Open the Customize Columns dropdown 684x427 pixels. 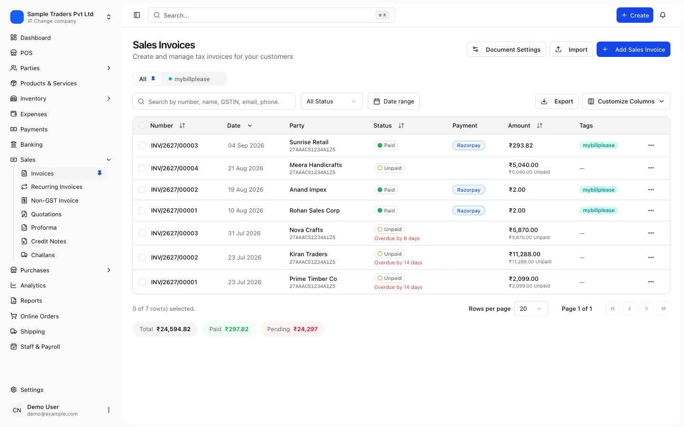pos(626,102)
